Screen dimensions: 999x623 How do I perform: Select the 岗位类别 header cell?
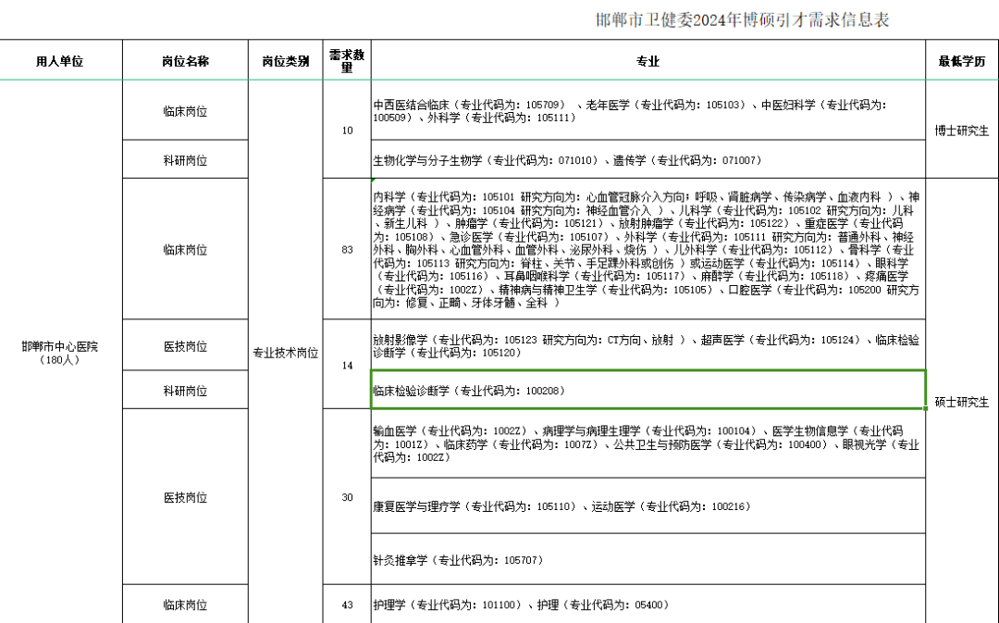click(x=285, y=61)
